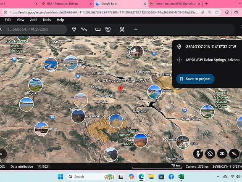Open the blue lake photo thumbnail beside Havasu

pyautogui.click(x=50, y=64)
